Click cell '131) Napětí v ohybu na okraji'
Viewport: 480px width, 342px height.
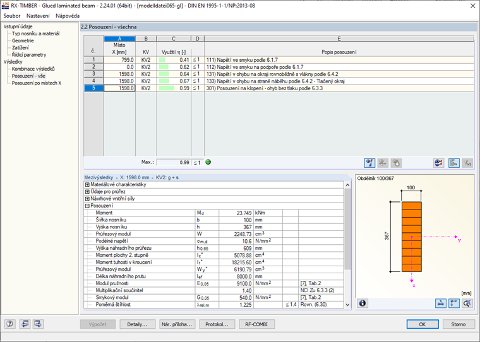click(x=339, y=74)
